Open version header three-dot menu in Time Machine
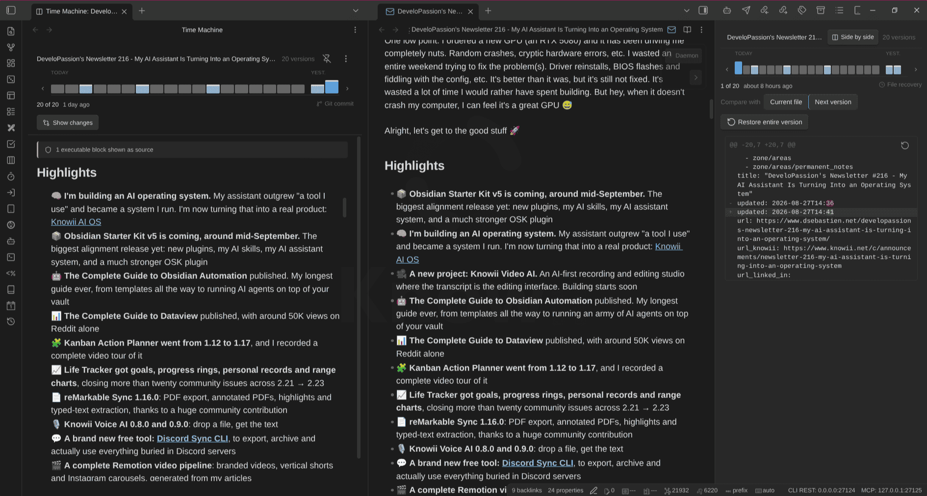Image resolution: width=927 pixels, height=496 pixels. 346,59
